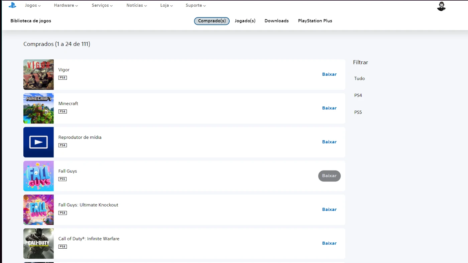The width and height of the screenshot is (468, 263).
Task: Expand the Jogos dropdown menu
Action: 33,5
